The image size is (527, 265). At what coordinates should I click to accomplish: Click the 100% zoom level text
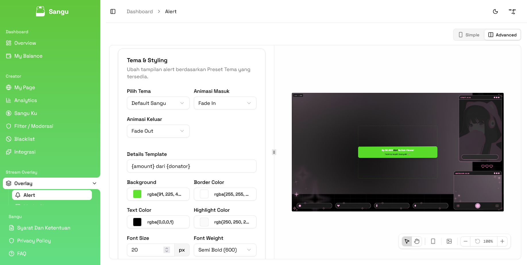click(x=488, y=241)
